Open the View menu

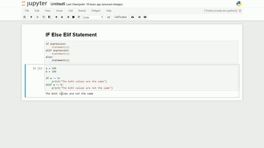click(48, 11)
